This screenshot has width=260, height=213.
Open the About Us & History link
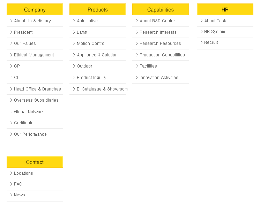point(32,21)
